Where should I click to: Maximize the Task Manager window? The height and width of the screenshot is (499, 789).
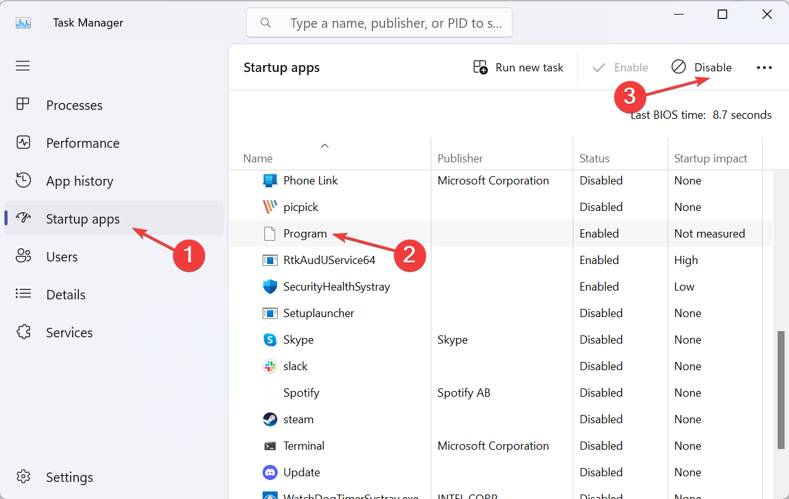point(723,15)
